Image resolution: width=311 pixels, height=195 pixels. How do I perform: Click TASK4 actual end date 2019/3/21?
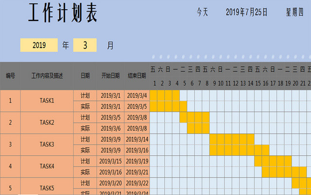137,172
